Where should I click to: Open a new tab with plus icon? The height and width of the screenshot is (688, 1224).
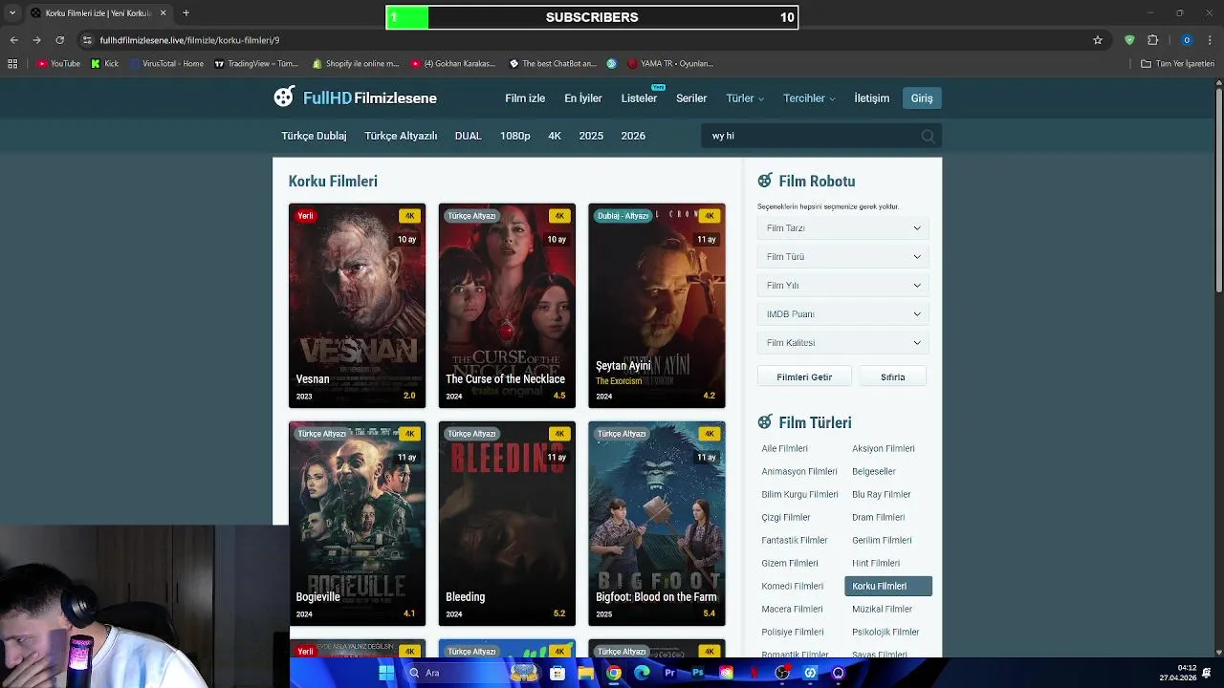coord(186,13)
